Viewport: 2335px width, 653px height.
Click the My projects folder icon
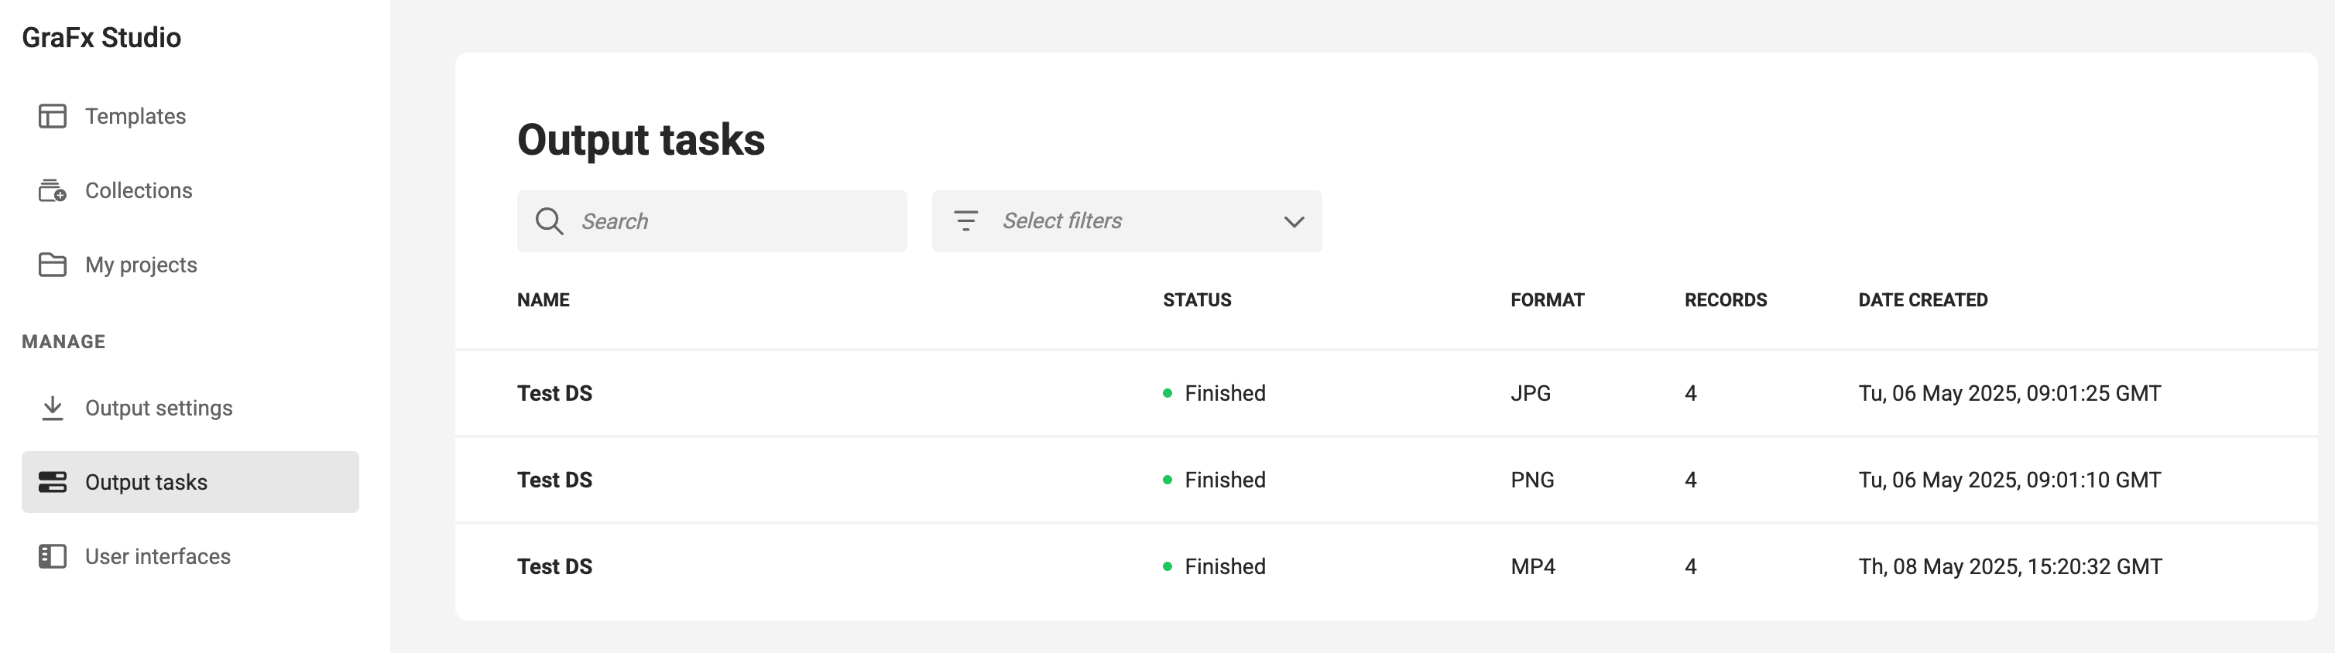(x=53, y=265)
